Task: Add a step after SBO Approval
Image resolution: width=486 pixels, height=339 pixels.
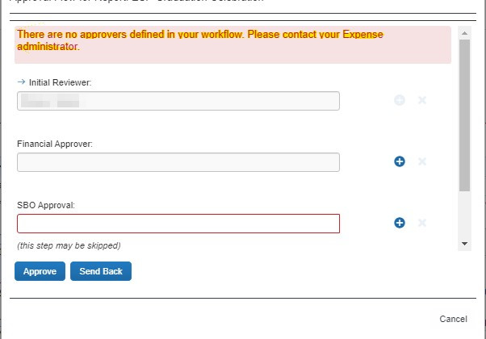Action: pos(400,223)
